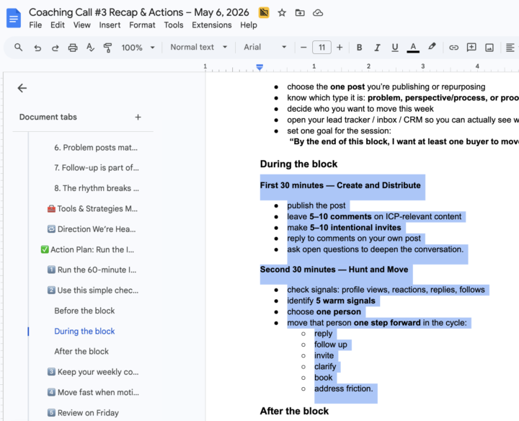The height and width of the screenshot is (421, 519).
Task: Click the yellow label badge beside the title
Action: click(x=264, y=13)
